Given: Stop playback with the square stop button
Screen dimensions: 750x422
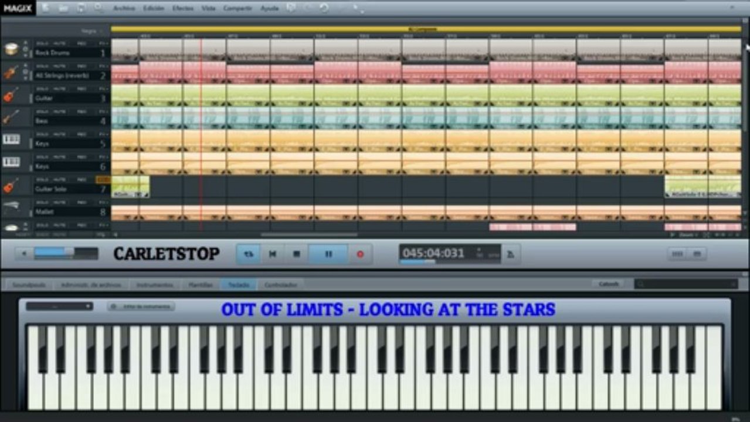Looking at the screenshot, I should [297, 254].
